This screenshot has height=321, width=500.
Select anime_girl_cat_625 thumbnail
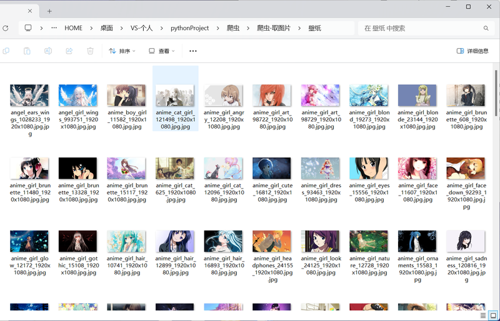pyautogui.click(x=175, y=169)
